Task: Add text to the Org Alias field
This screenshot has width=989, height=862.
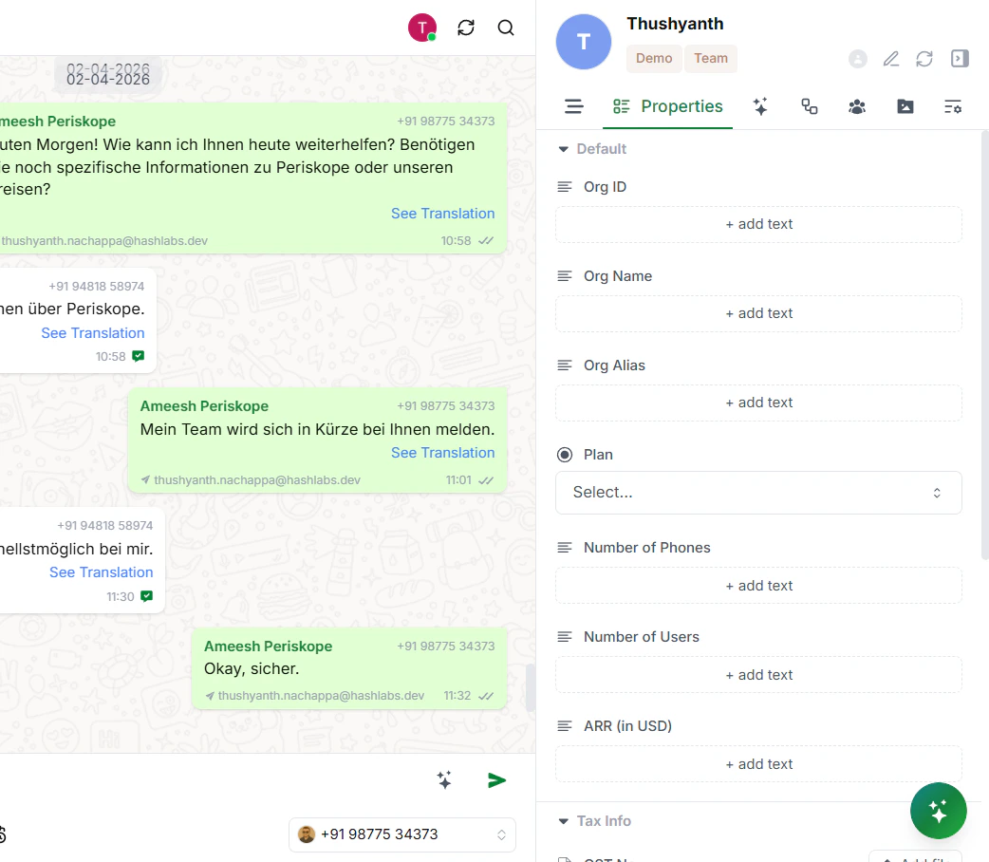Action: pyautogui.click(x=758, y=403)
